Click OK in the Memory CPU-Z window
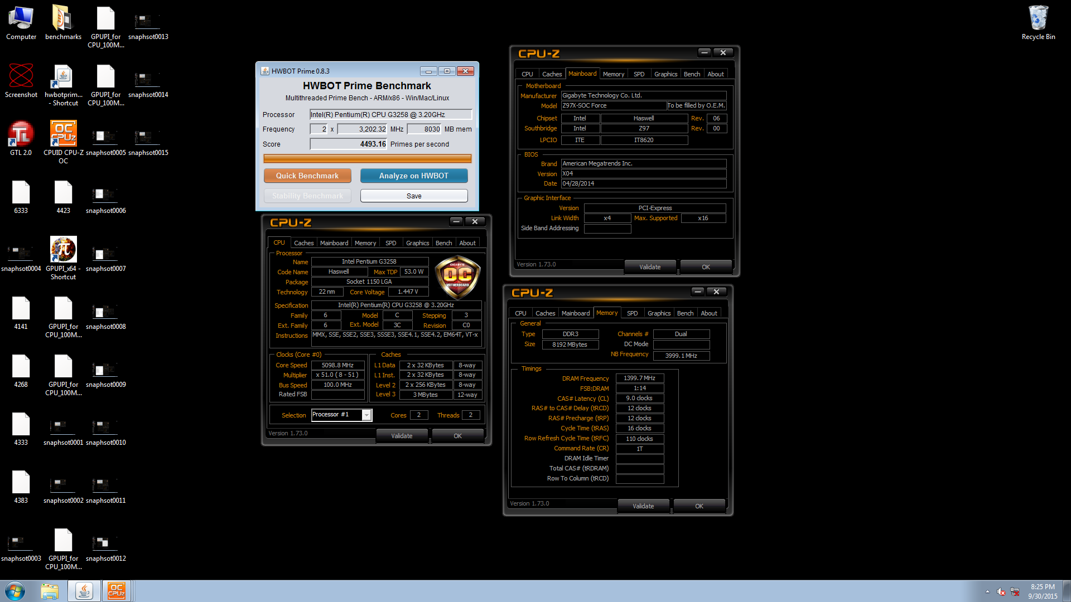1071x602 pixels. click(699, 506)
